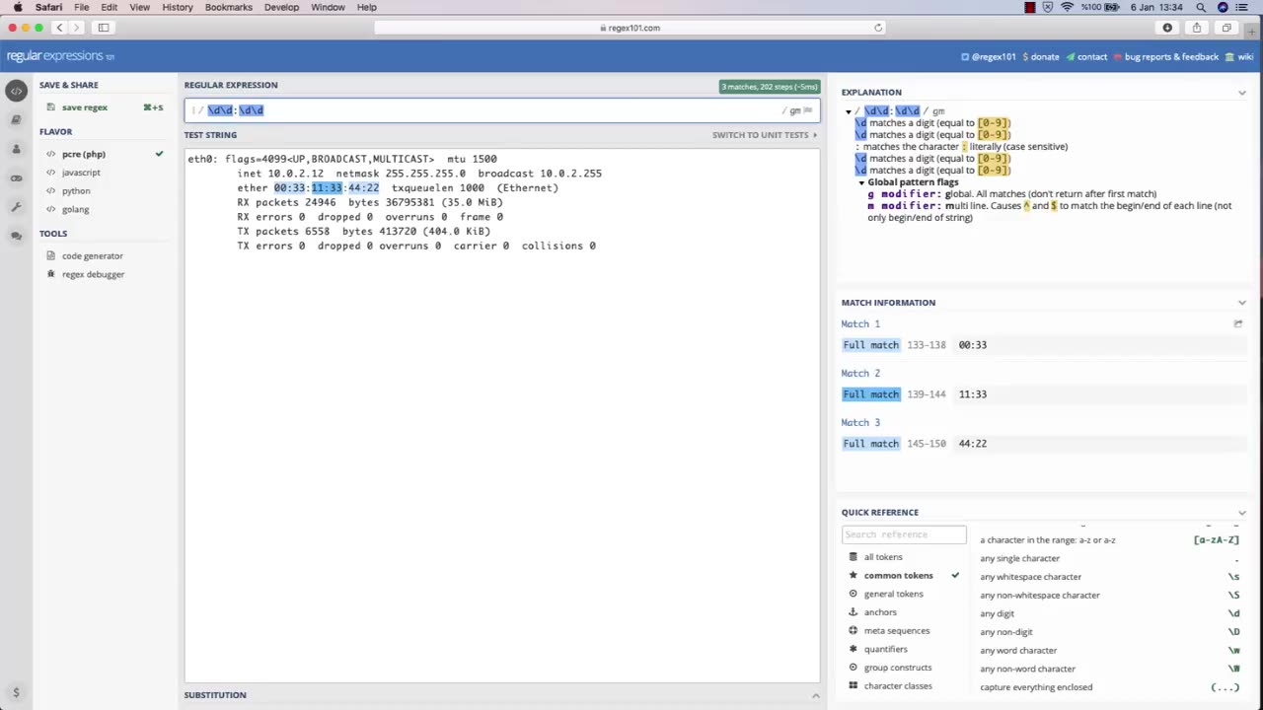
Task: Click 'any whitespace character' reference row
Action: [1110, 577]
